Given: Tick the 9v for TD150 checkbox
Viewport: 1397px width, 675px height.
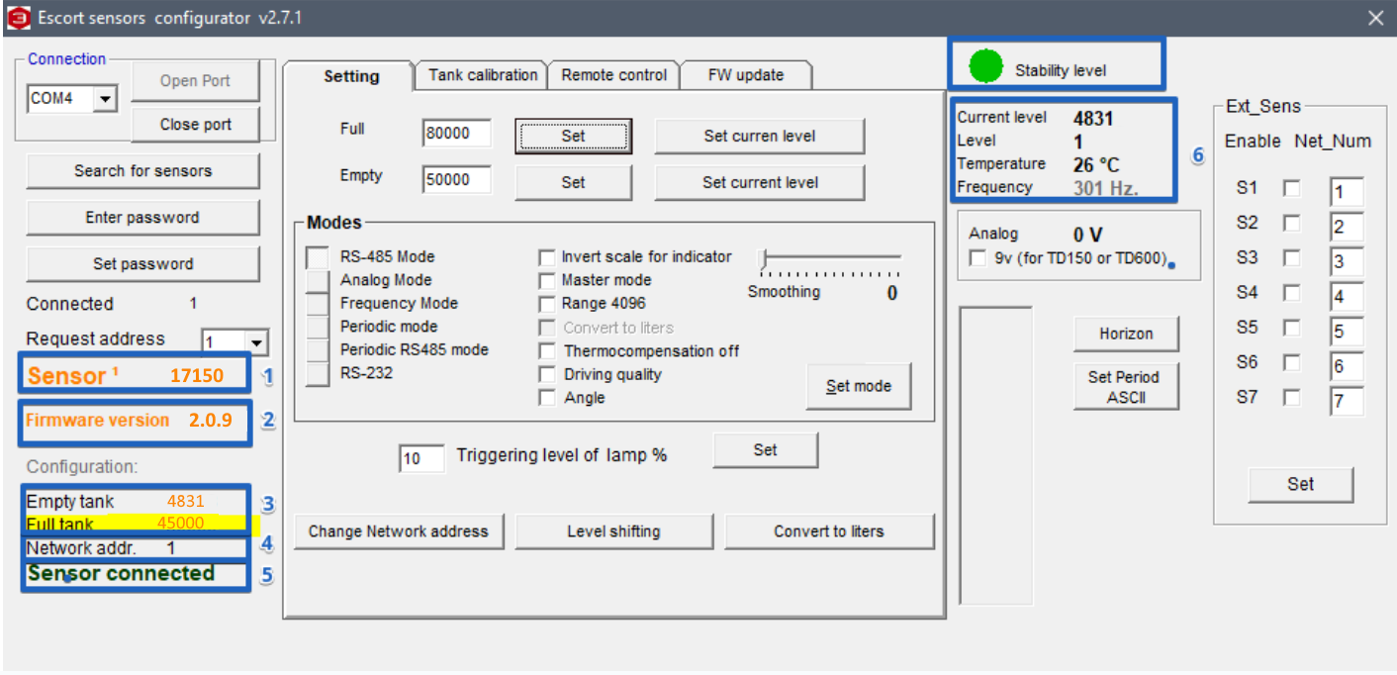Looking at the screenshot, I should [978, 258].
